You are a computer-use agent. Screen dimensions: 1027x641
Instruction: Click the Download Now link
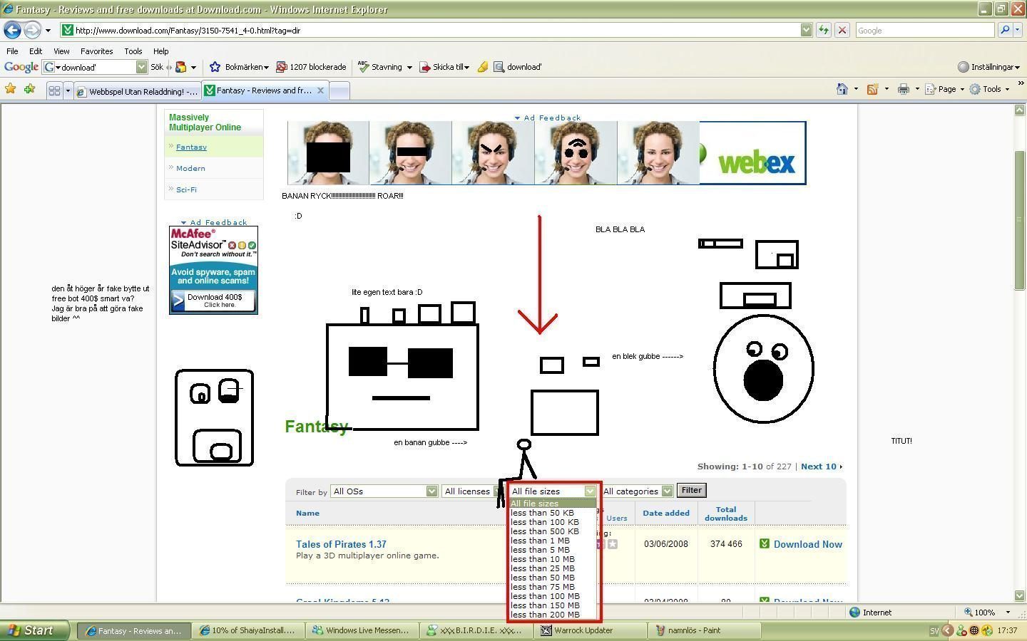tap(808, 544)
